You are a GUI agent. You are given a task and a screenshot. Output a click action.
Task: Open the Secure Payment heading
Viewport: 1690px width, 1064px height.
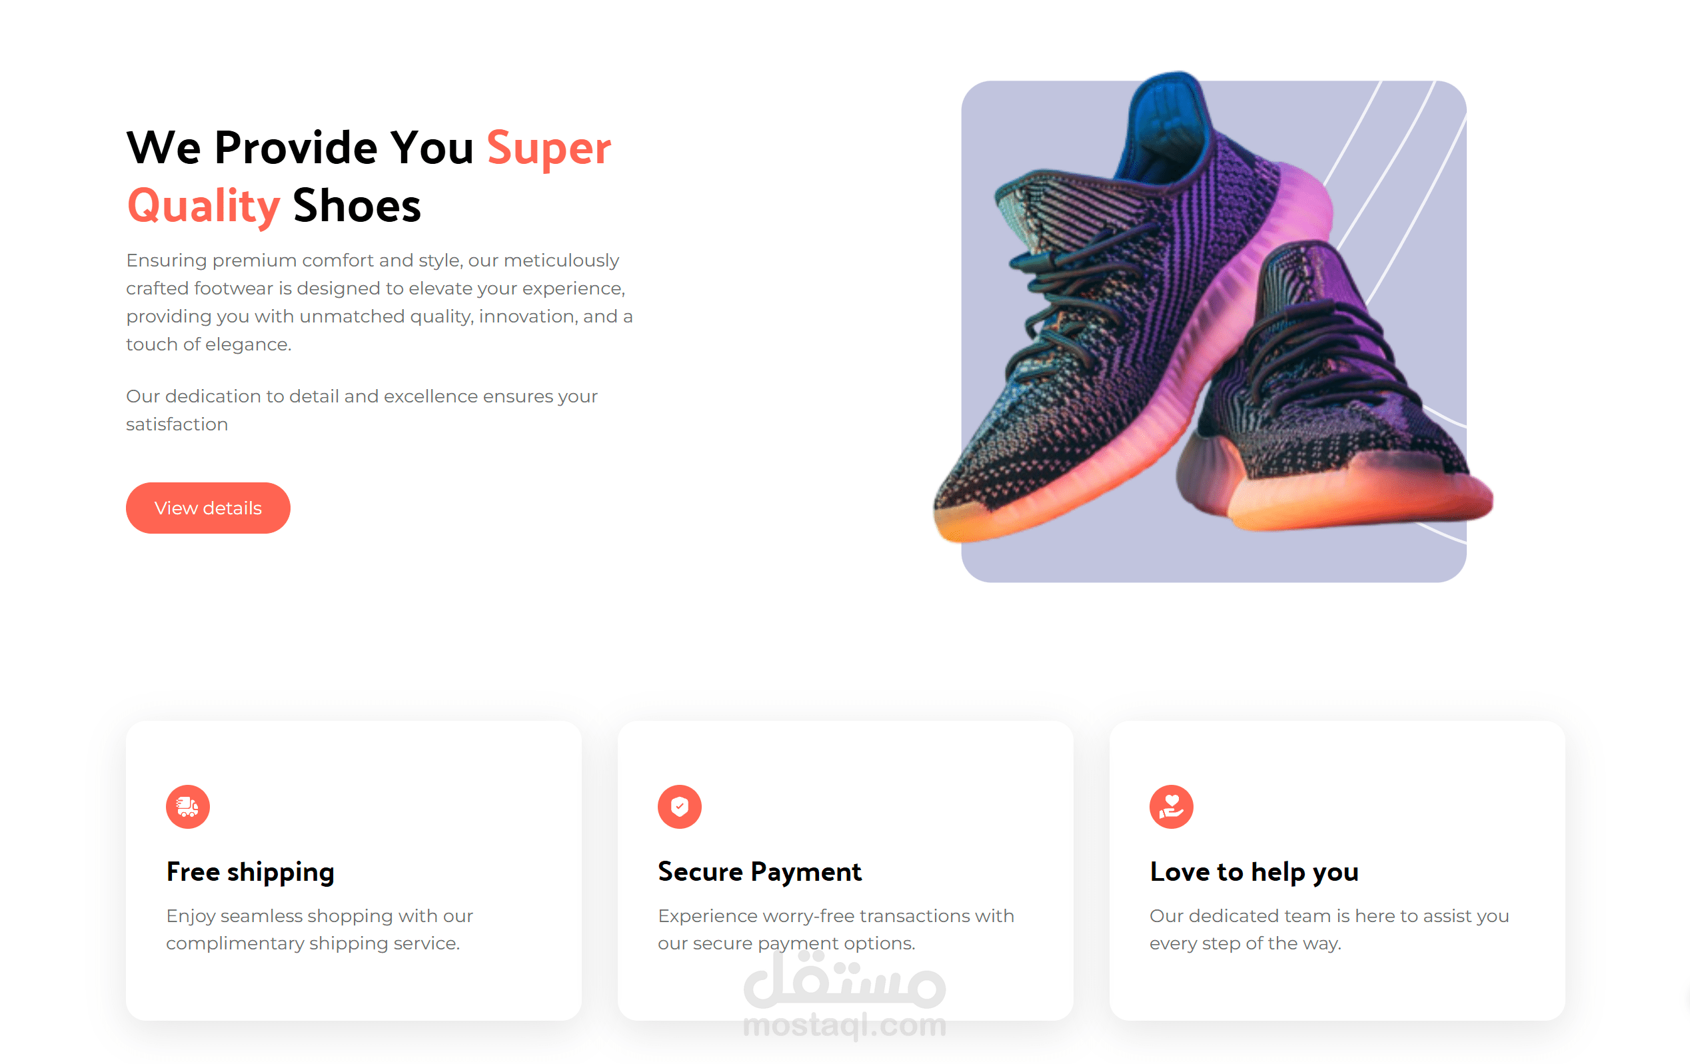(760, 871)
